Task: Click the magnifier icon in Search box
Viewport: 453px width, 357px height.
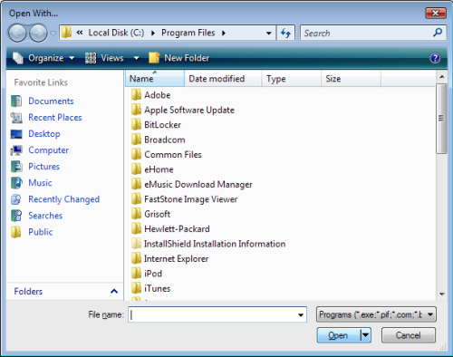Action: click(x=438, y=33)
